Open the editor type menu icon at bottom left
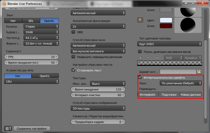The height and width of the screenshot is (133, 210). (8, 128)
